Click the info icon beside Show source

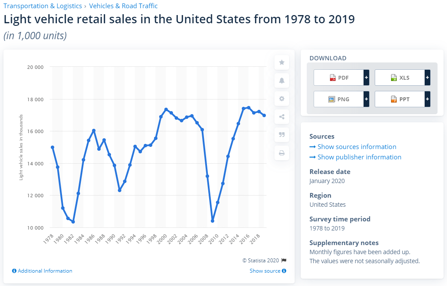pyautogui.click(x=284, y=271)
